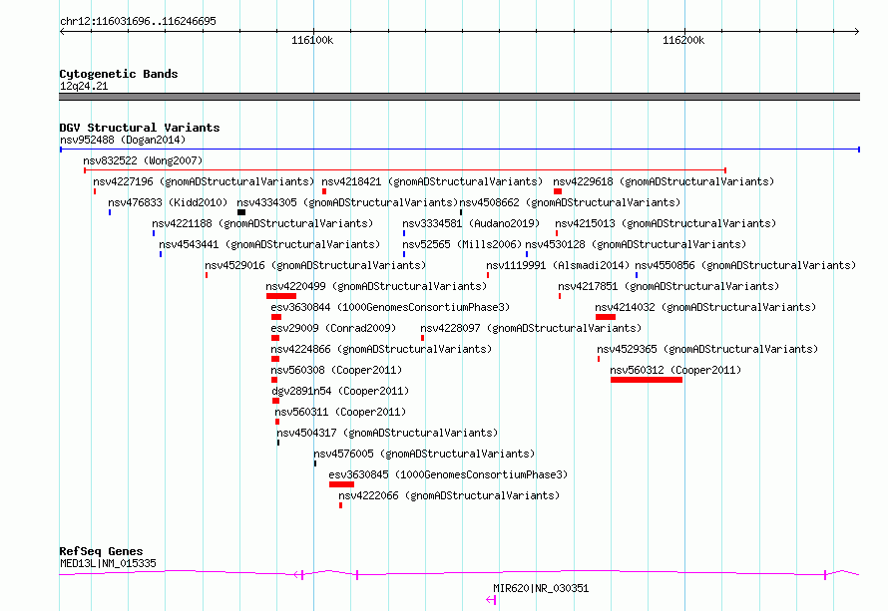Open nsv560308 (Cooper2011) label
888x611 pixels.
pos(336,370)
